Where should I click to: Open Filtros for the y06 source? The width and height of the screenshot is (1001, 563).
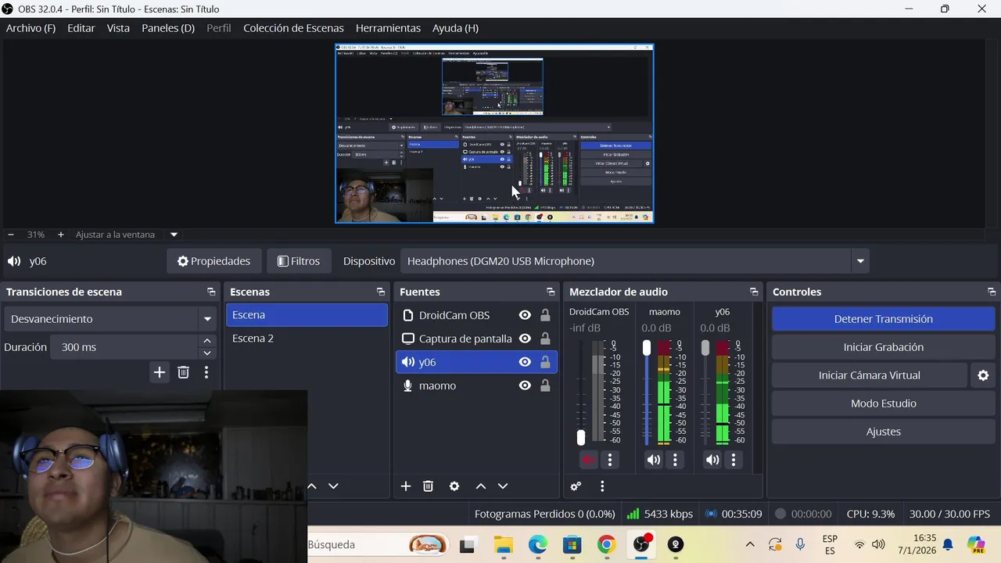(x=299, y=261)
